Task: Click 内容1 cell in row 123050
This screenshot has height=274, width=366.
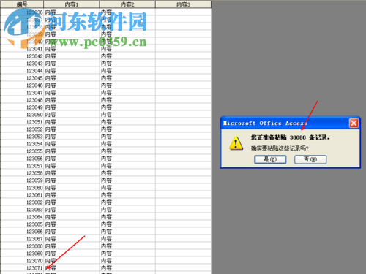Action: pyautogui.click(x=72, y=115)
